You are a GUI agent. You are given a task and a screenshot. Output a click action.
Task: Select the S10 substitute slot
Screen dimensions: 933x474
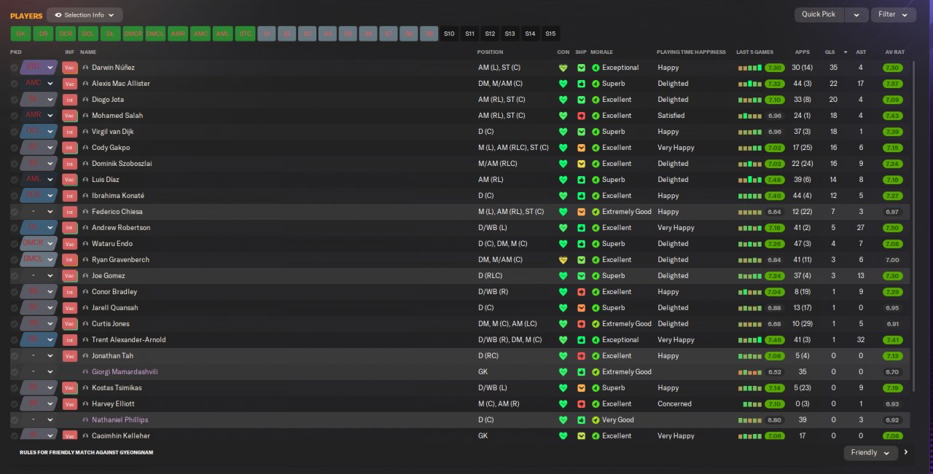pos(449,33)
